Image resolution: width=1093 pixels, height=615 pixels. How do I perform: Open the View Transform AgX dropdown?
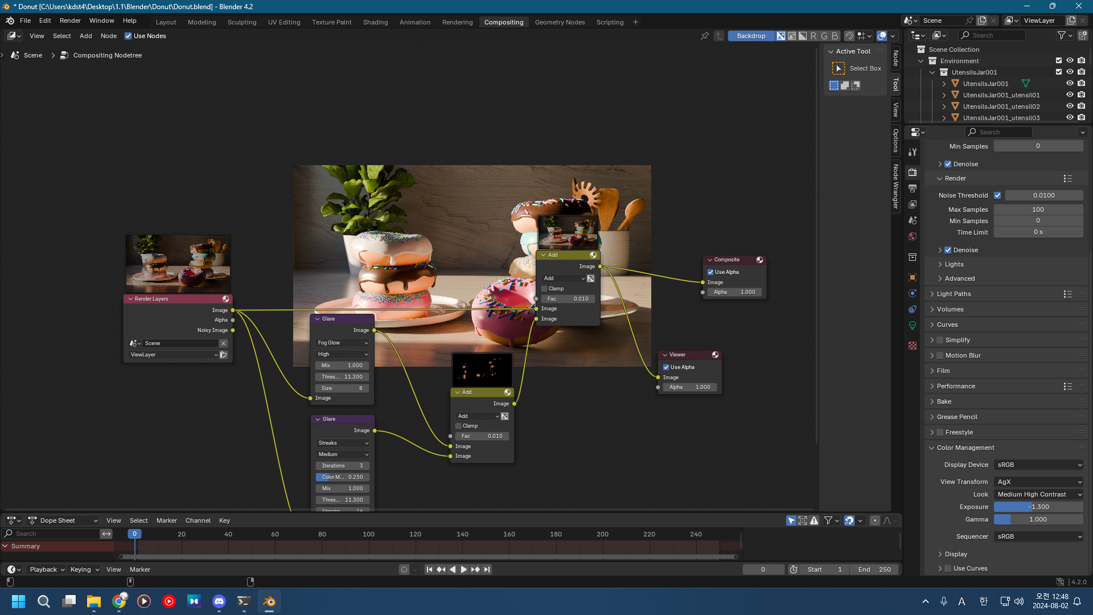[1038, 482]
